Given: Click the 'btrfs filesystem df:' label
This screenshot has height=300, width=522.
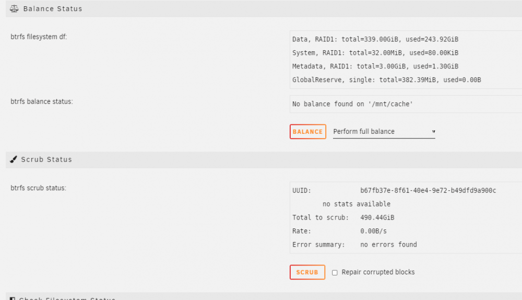Looking at the screenshot, I should point(39,37).
